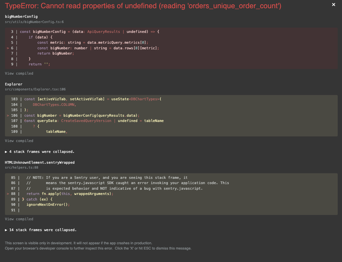
Task: Open source path src/components/Explorer.tsx:106
Action: (x=35, y=89)
